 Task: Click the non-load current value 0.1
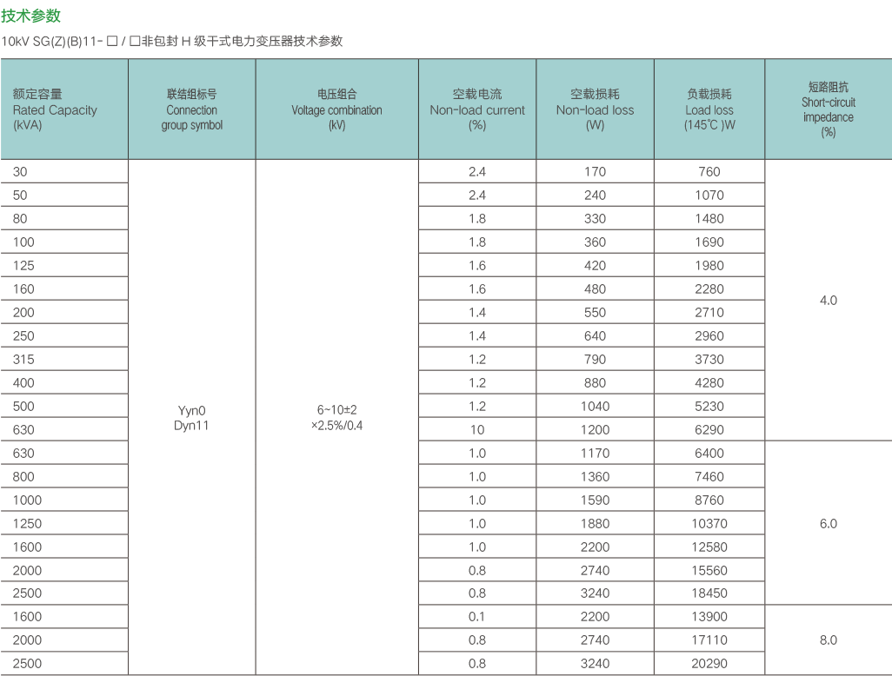click(x=476, y=616)
